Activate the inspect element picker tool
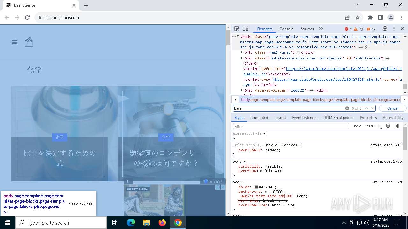The height and width of the screenshot is (229, 408). [x=237, y=29]
